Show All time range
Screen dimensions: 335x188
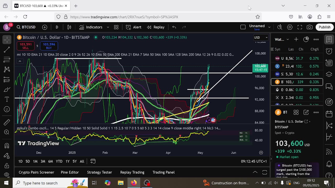(82, 161)
